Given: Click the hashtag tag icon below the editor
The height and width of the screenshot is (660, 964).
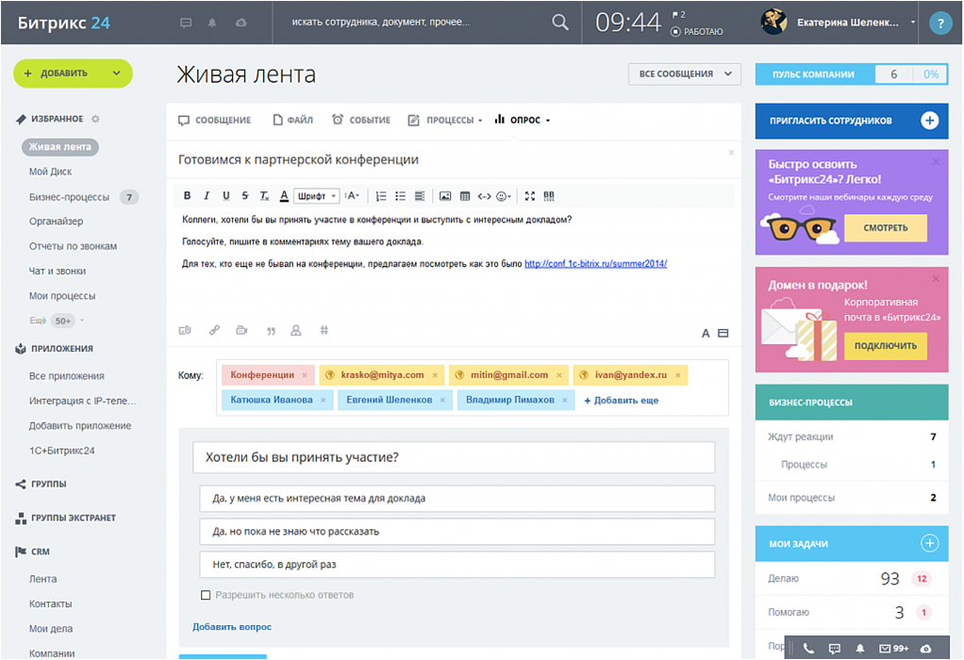Looking at the screenshot, I should pos(324,331).
